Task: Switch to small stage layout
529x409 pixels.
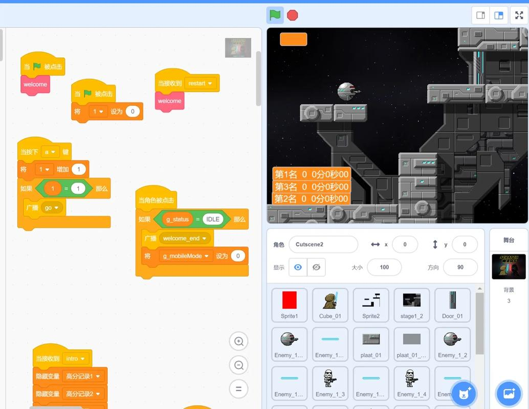Action: pyautogui.click(x=480, y=15)
